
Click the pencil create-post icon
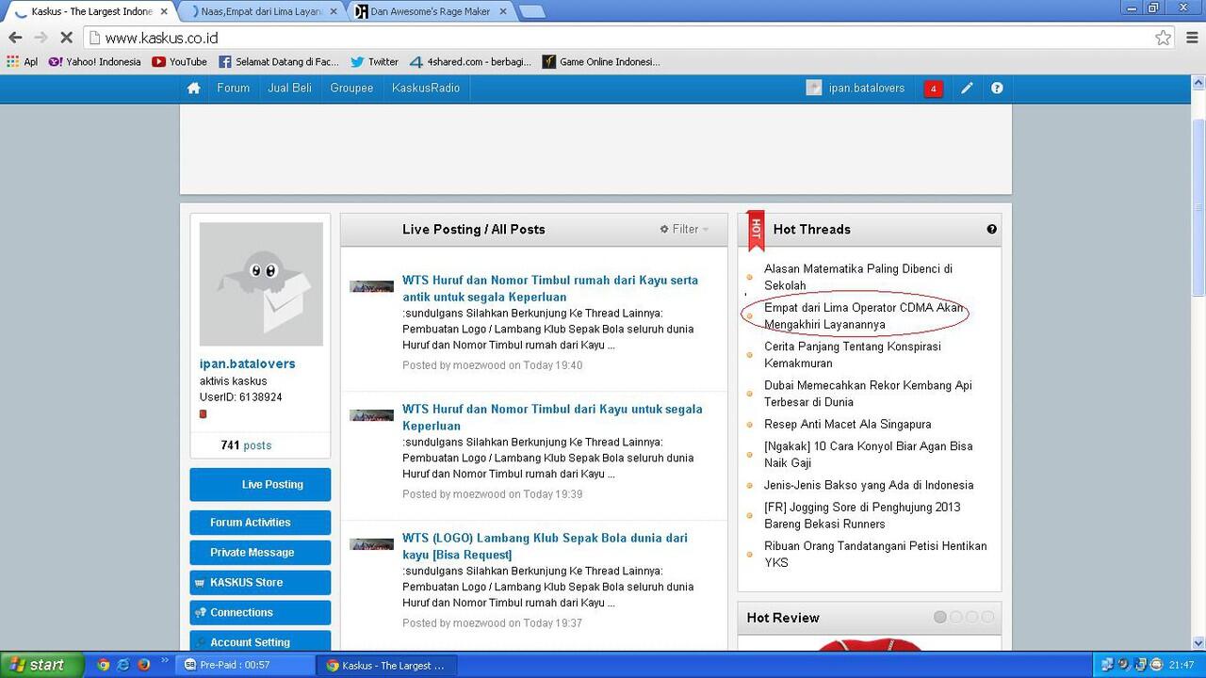coord(967,89)
